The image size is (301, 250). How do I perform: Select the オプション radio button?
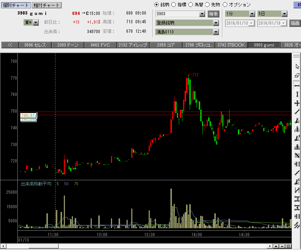(x=225, y=5)
